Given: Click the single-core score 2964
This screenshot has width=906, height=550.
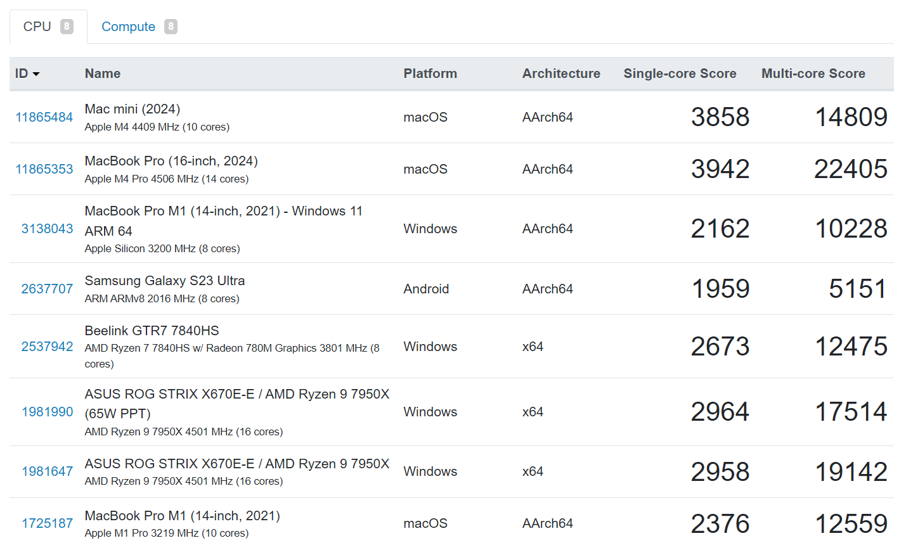Looking at the screenshot, I should (720, 412).
